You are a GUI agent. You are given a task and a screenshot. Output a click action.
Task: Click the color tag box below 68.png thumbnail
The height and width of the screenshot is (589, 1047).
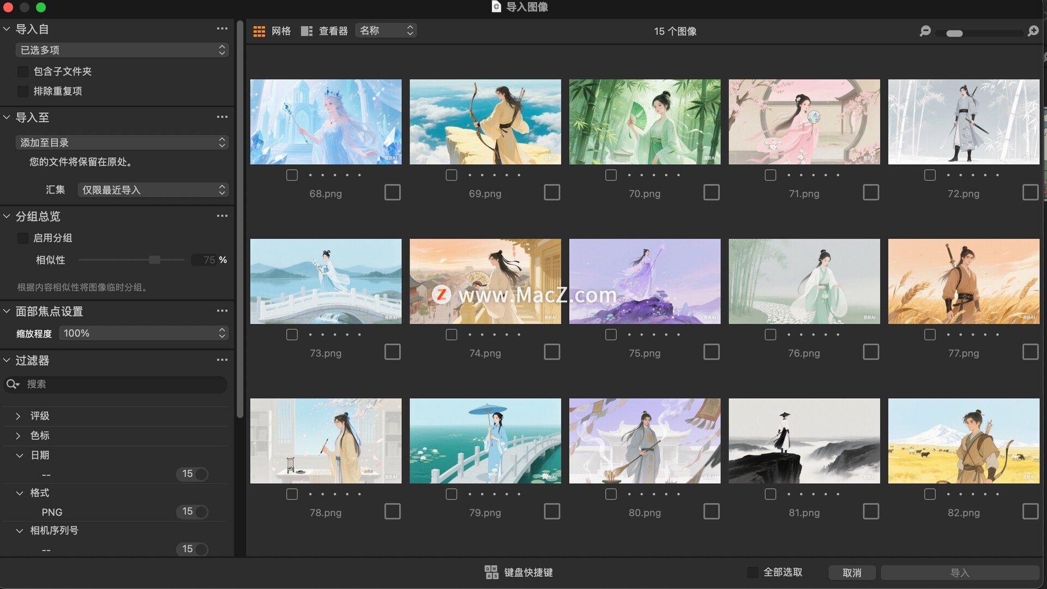[292, 175]
